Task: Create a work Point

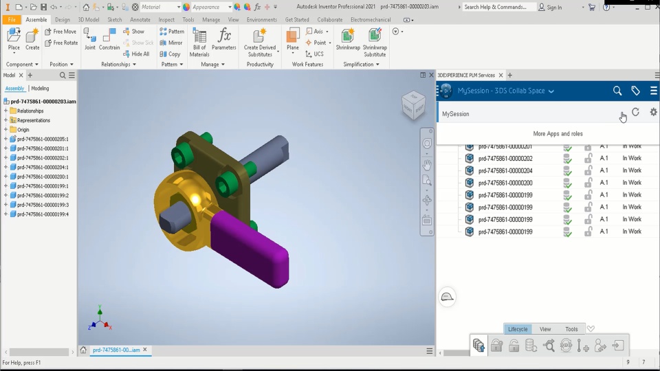Action: (318, 43)
